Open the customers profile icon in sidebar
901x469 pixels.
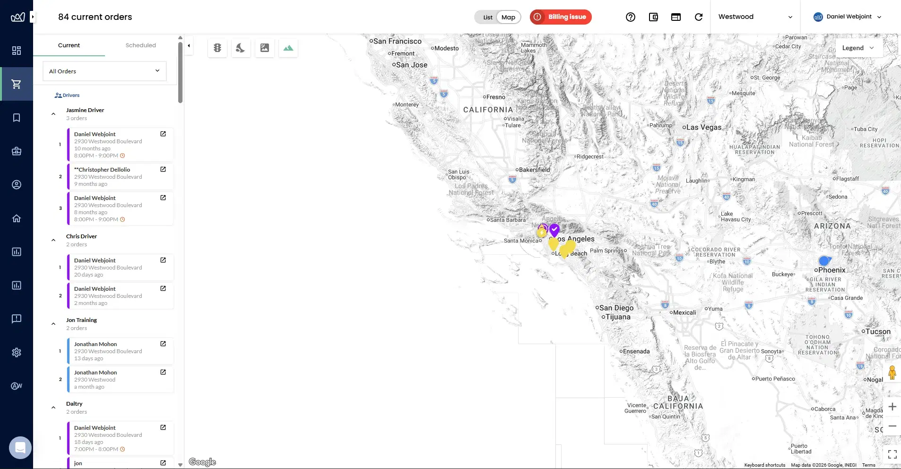(x=17, y=184)
